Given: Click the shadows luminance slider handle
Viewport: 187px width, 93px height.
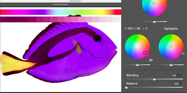Looking at the screenshot, I should [x=137, y=65].
